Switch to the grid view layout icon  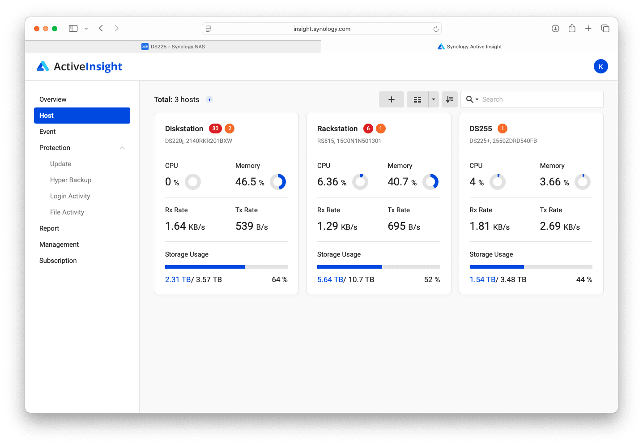point(417,99)
